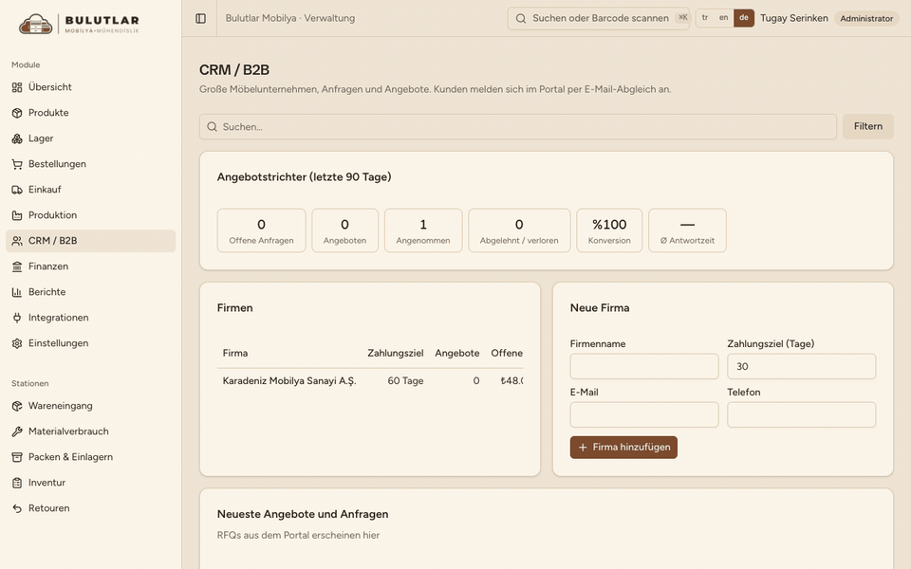This screenshot has height=569, width=911.
Task: Click into the Suchen... search field
Action: (x=518, y=126)
